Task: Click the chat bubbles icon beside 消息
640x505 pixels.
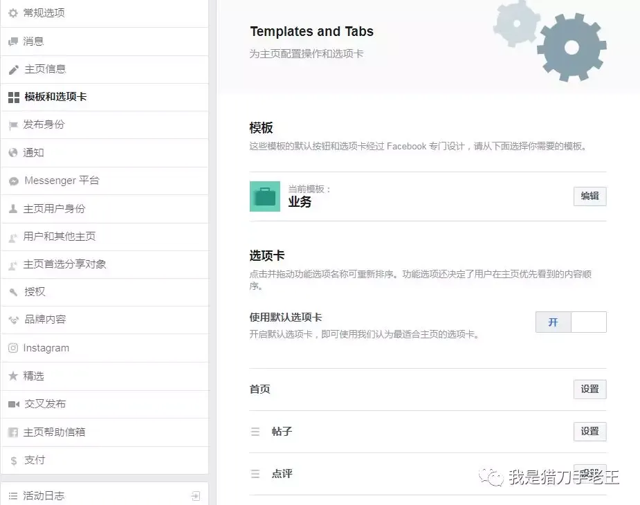Action: tap(13, 42)
